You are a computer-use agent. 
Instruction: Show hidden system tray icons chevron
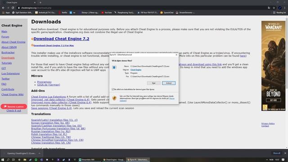point(267,160)
